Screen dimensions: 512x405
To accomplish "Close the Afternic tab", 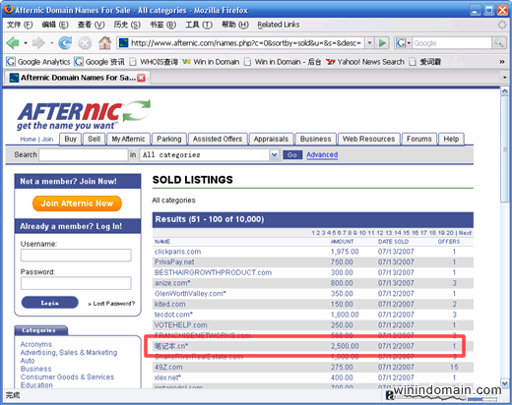I will pos(141,78).
